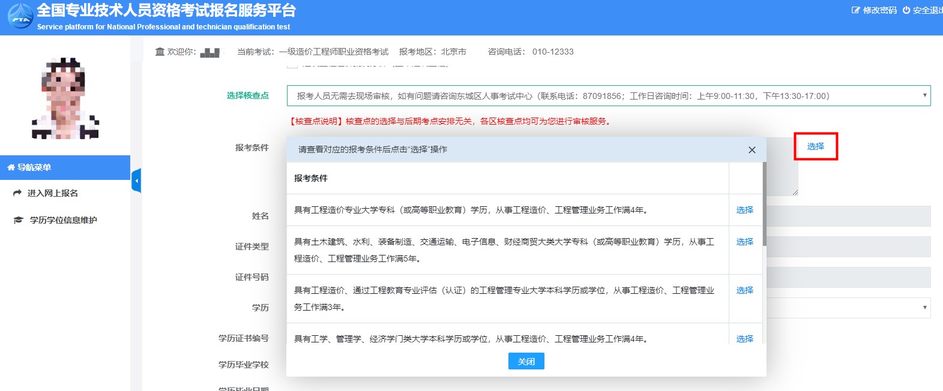Click the arrow icon beside 进入网上报名
Screen dimensions: 943x391
point(17,193)
